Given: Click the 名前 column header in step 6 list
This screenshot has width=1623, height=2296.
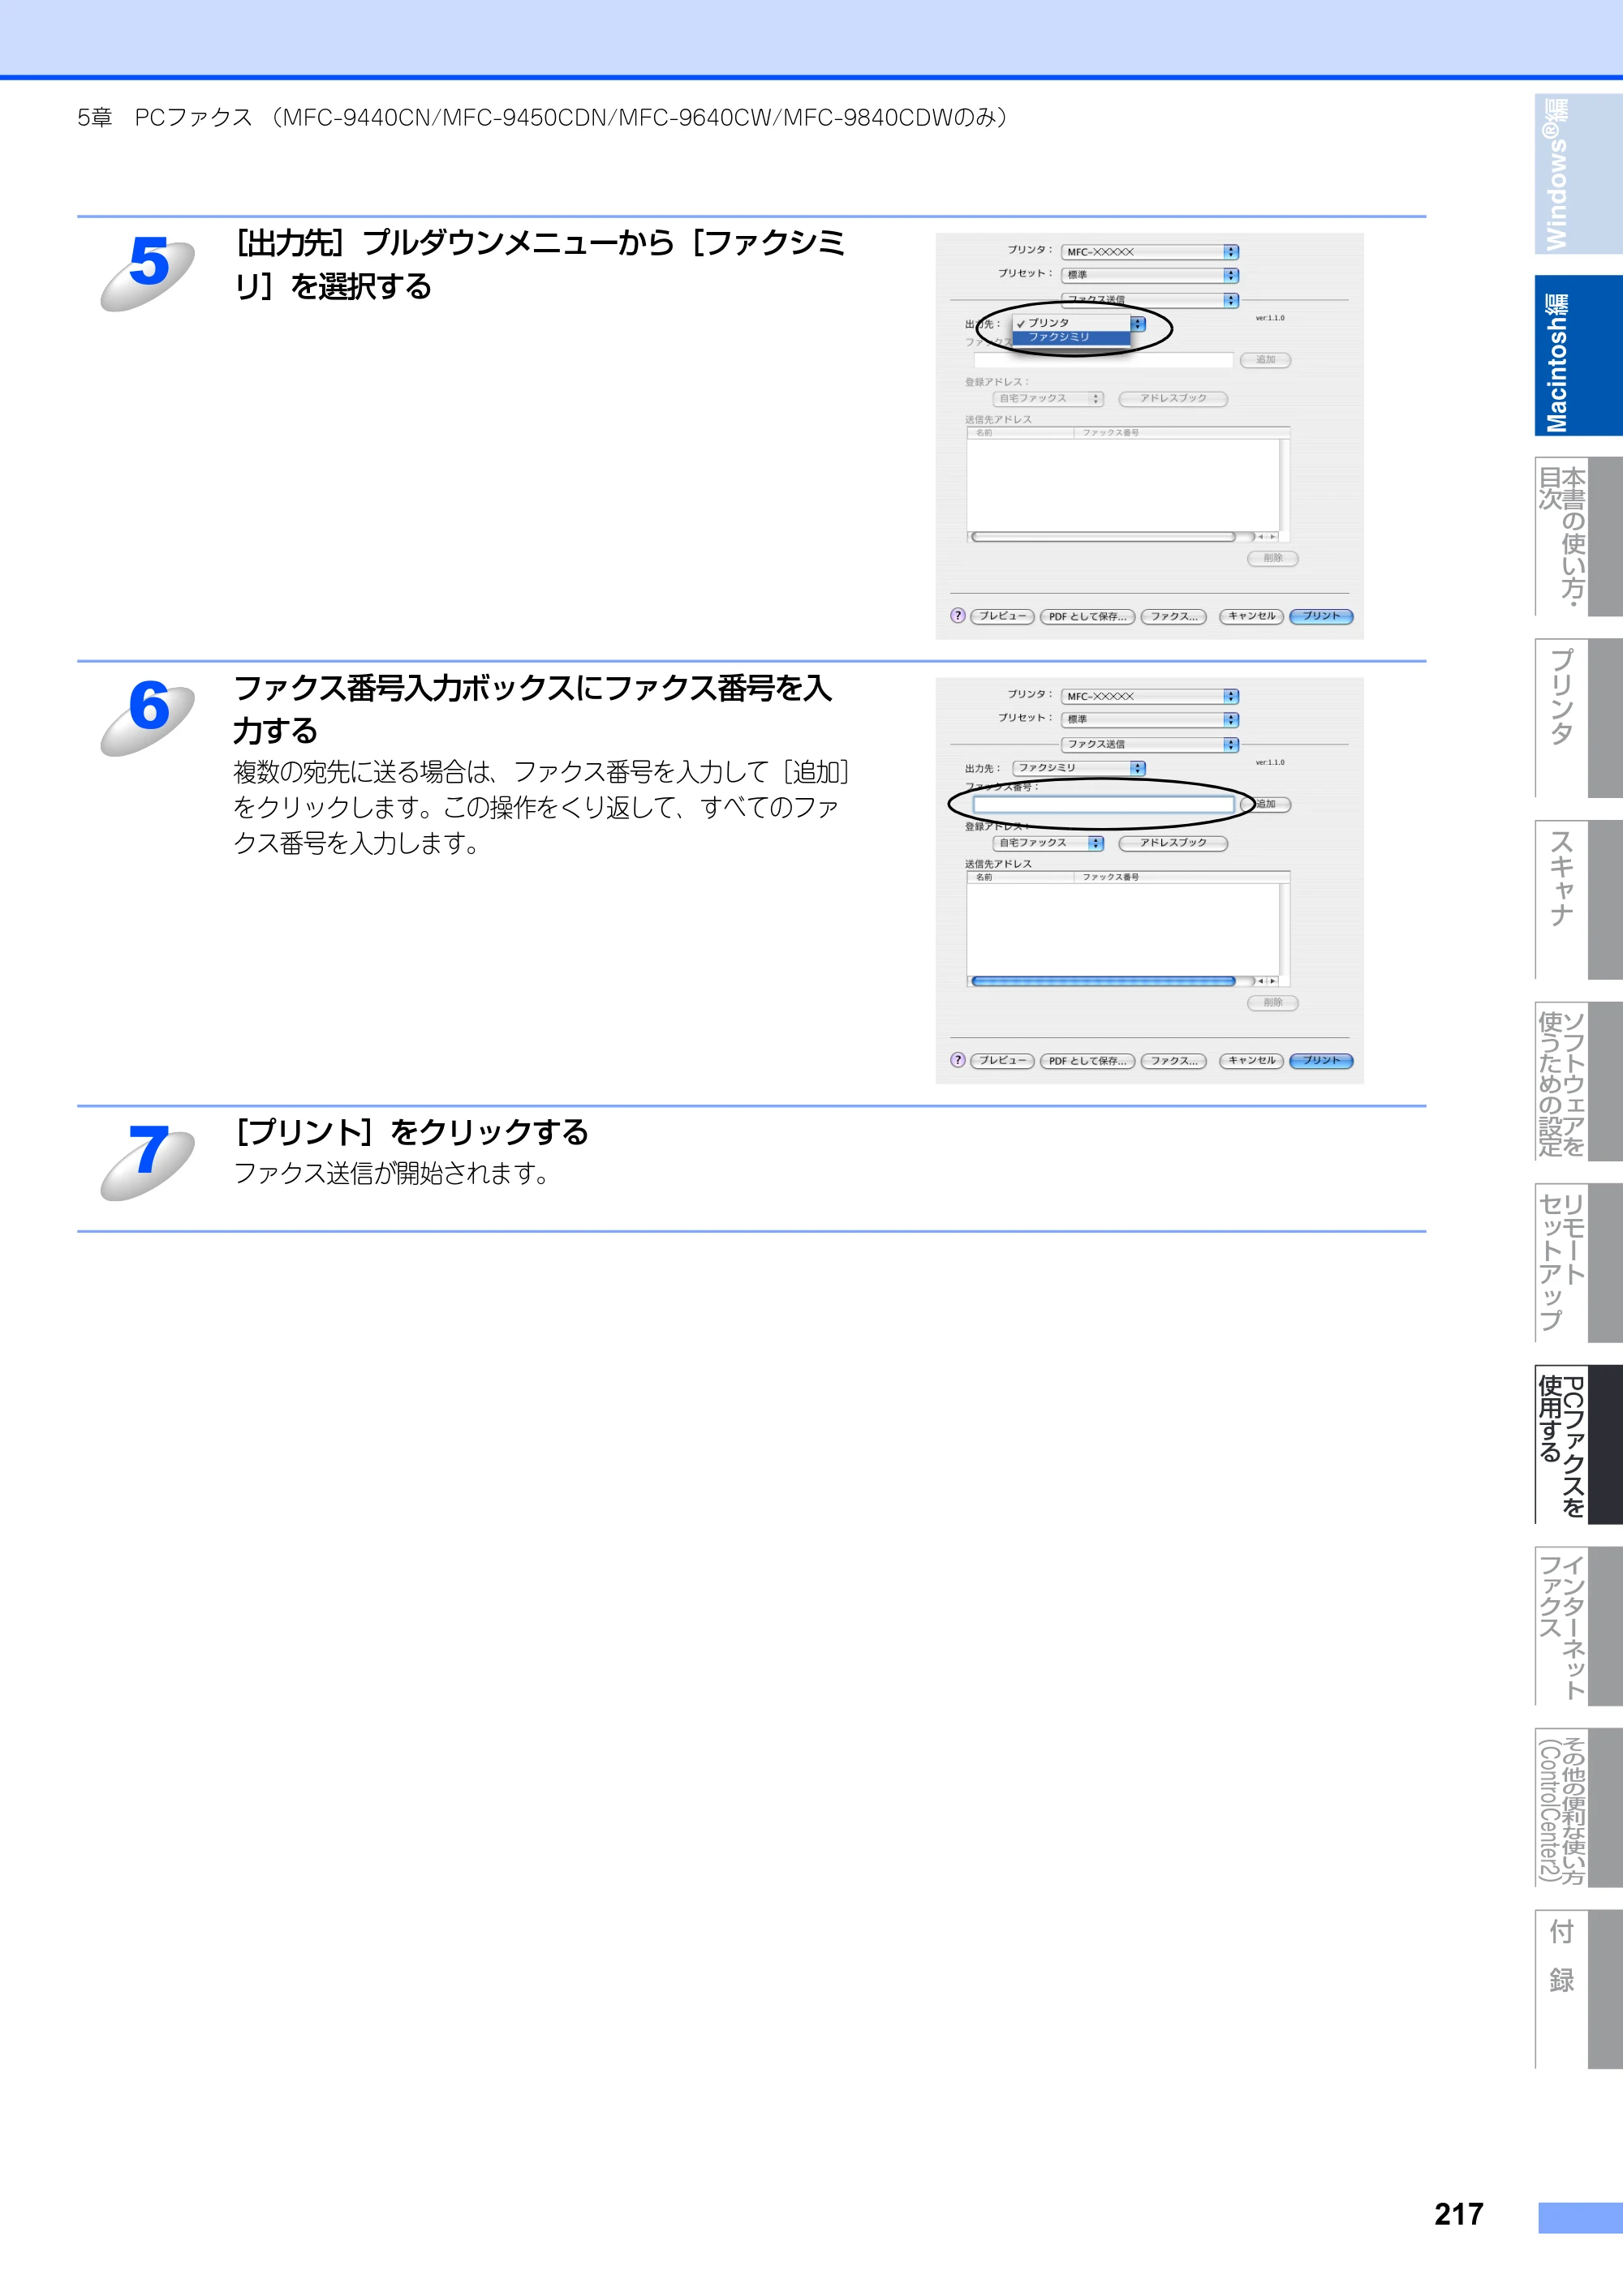Looking at the screenshot, I should point(1021,877).
